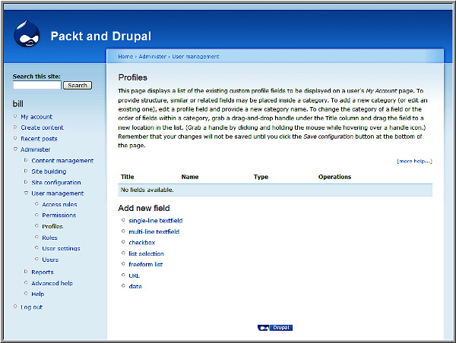Click the Type column header
The image size is (456, 343).
(x=261, y=177)
